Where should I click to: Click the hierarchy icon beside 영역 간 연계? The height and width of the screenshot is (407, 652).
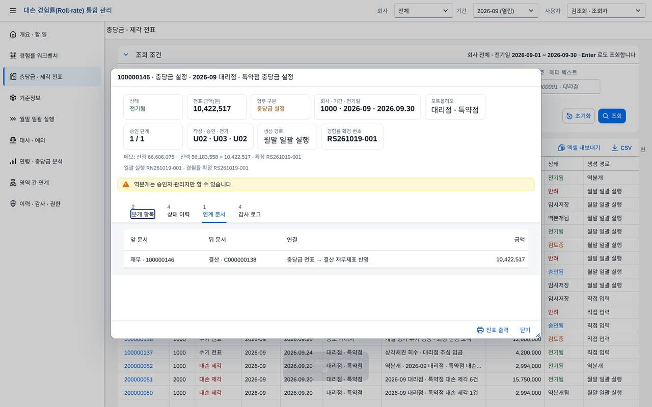[x=13, y=182]
